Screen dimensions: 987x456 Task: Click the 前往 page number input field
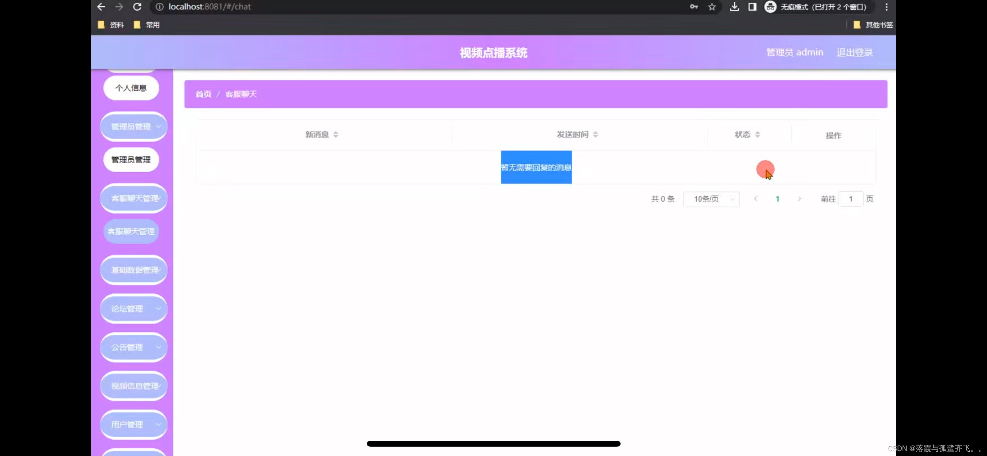click(851, 199)
